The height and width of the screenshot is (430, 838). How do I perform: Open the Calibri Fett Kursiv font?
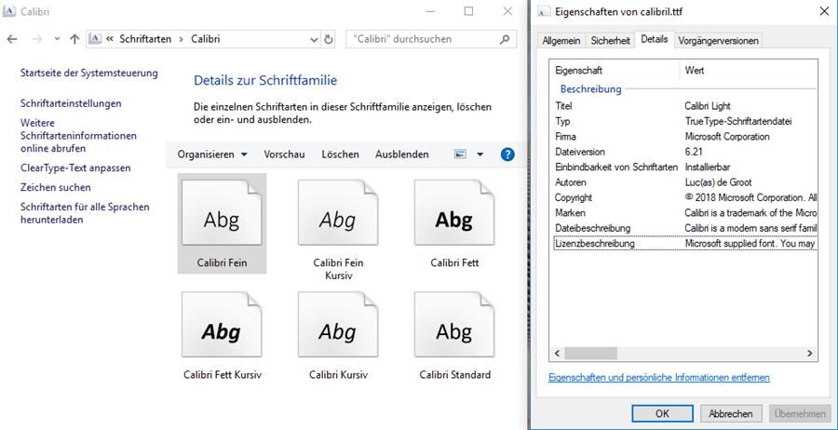tap(222, 330)
